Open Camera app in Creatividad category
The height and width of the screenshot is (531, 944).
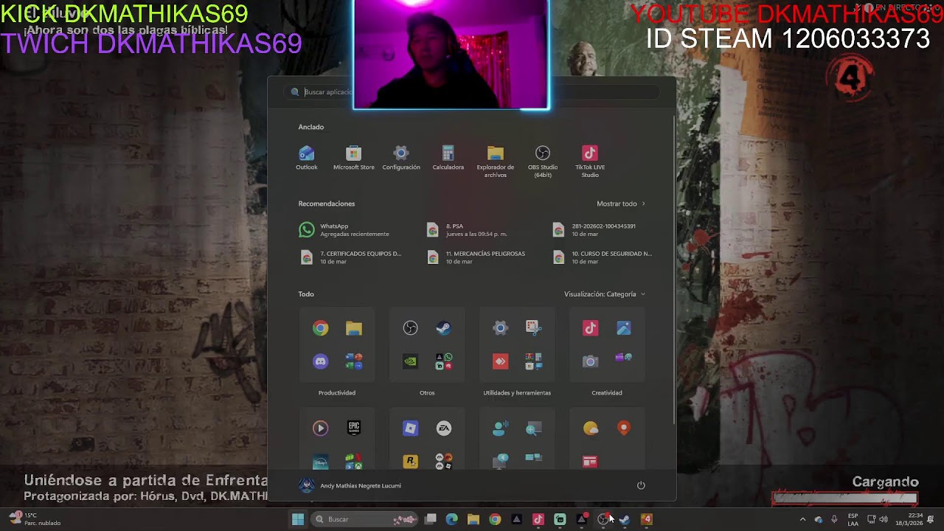(590, 361)
